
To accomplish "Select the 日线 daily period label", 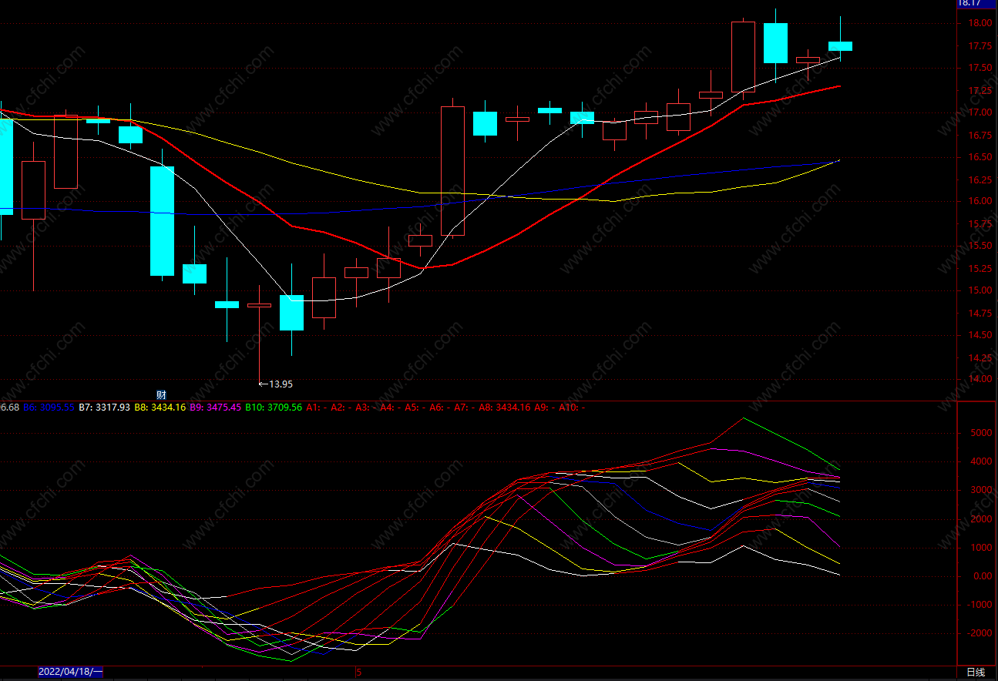I will point(976,673).
